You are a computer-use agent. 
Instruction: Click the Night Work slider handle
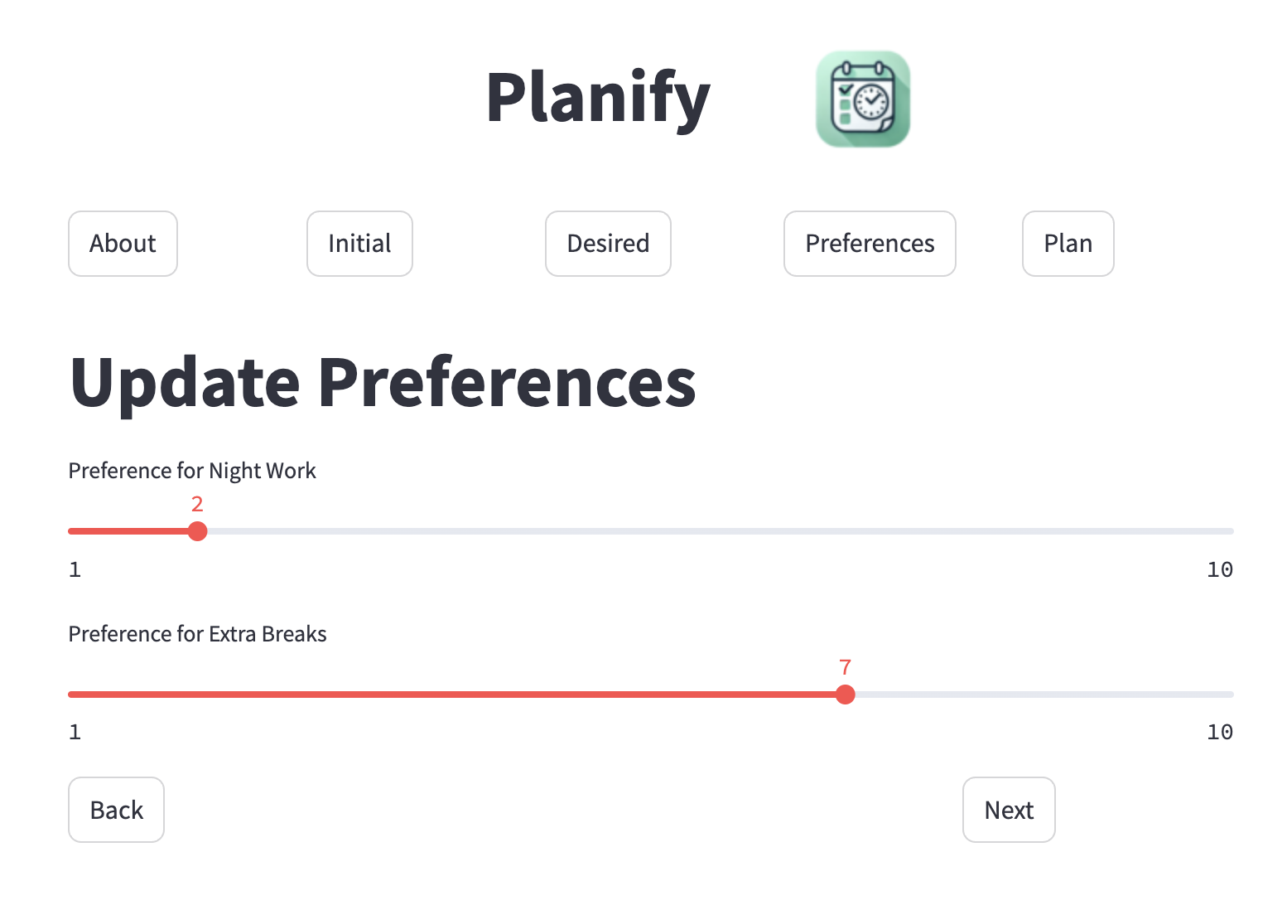click(197, 531)
